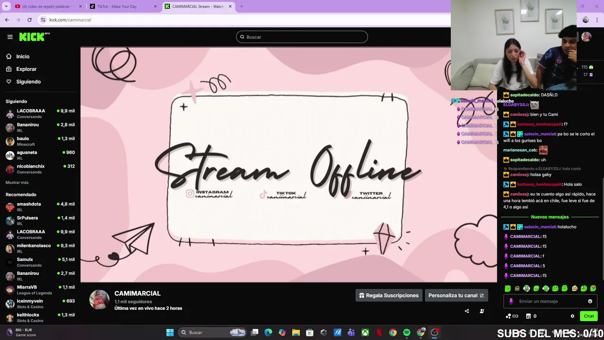Image resolution: width=604 pixels, height=340 pixels.
Task: Open chat settings gear icon
Action: click(572, 316)
